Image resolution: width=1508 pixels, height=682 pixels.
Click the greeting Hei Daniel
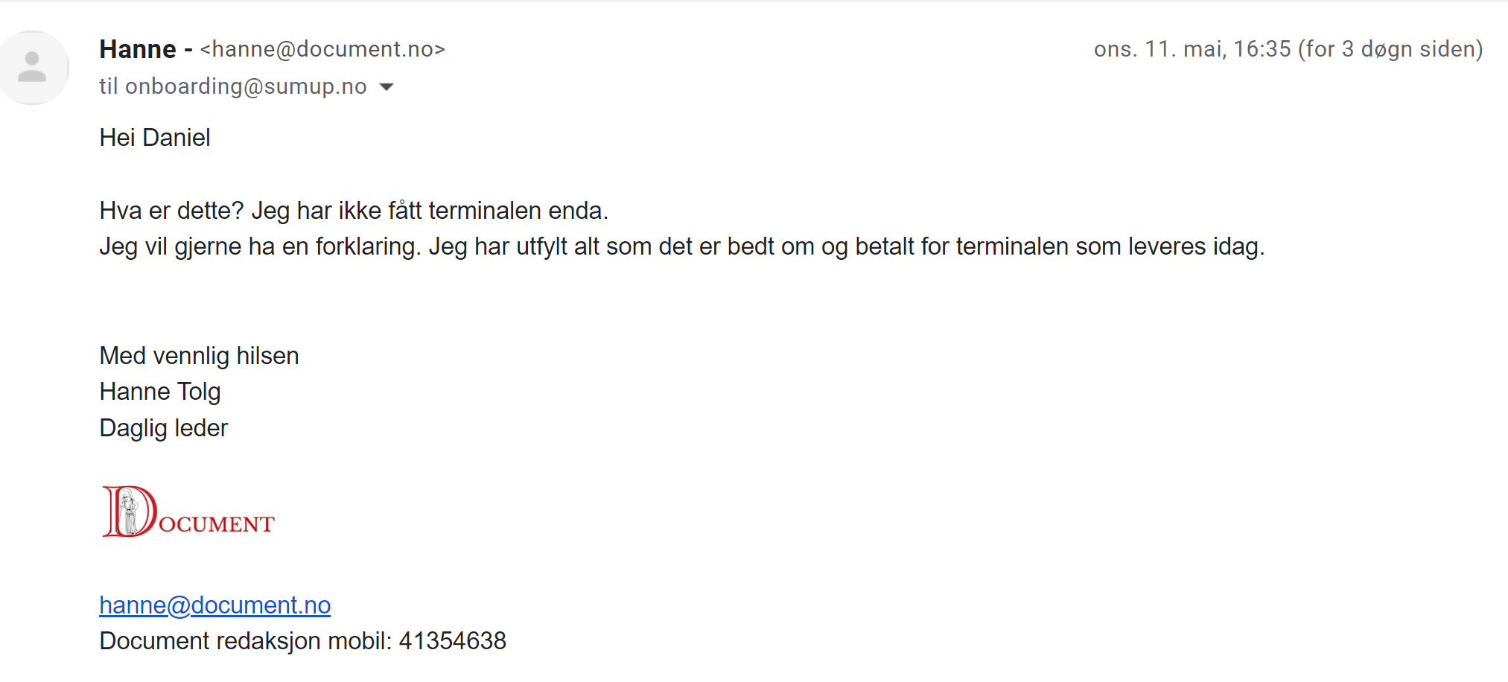coord(155,138)
